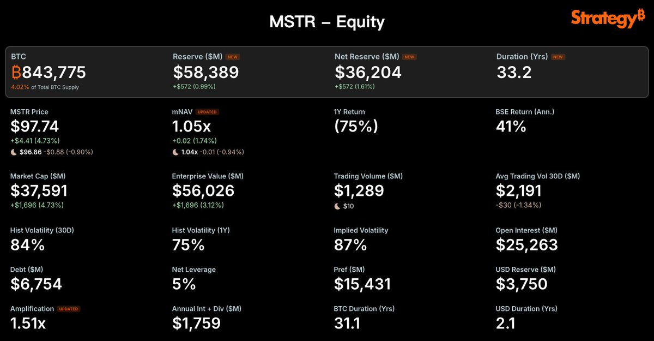Select the Annual Int + Div $1,759 value
The image size is (654, 341).
point(197,324)
